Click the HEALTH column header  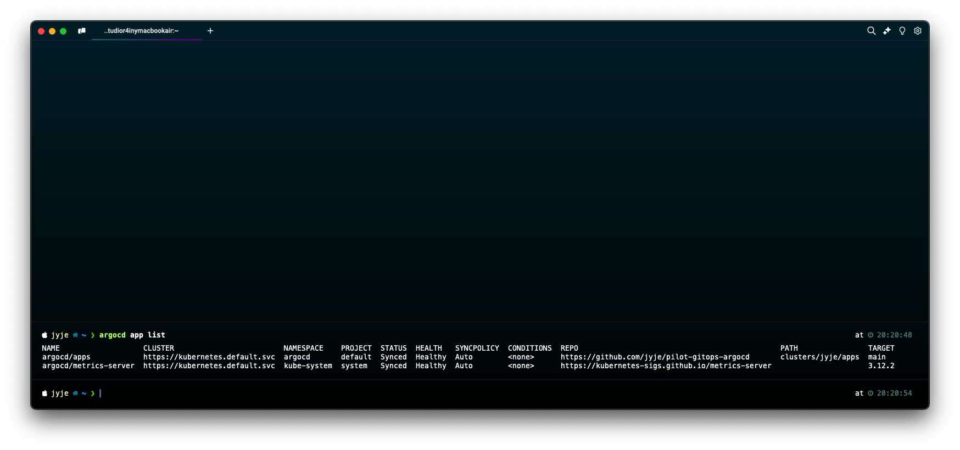(429, 348)
